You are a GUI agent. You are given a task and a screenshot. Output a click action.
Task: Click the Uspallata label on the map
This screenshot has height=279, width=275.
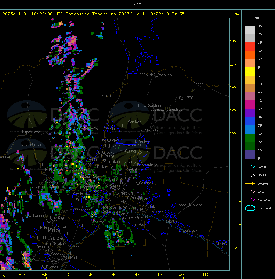(31, 132)
